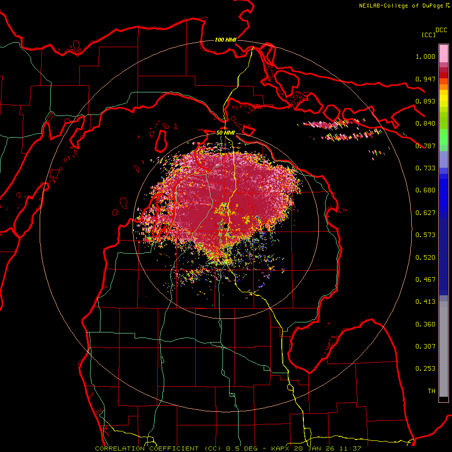Image resolution: width=452 pixels, height=452 pixels.
Task: Click the 0.893 scale value
Action: coord(425,101)
